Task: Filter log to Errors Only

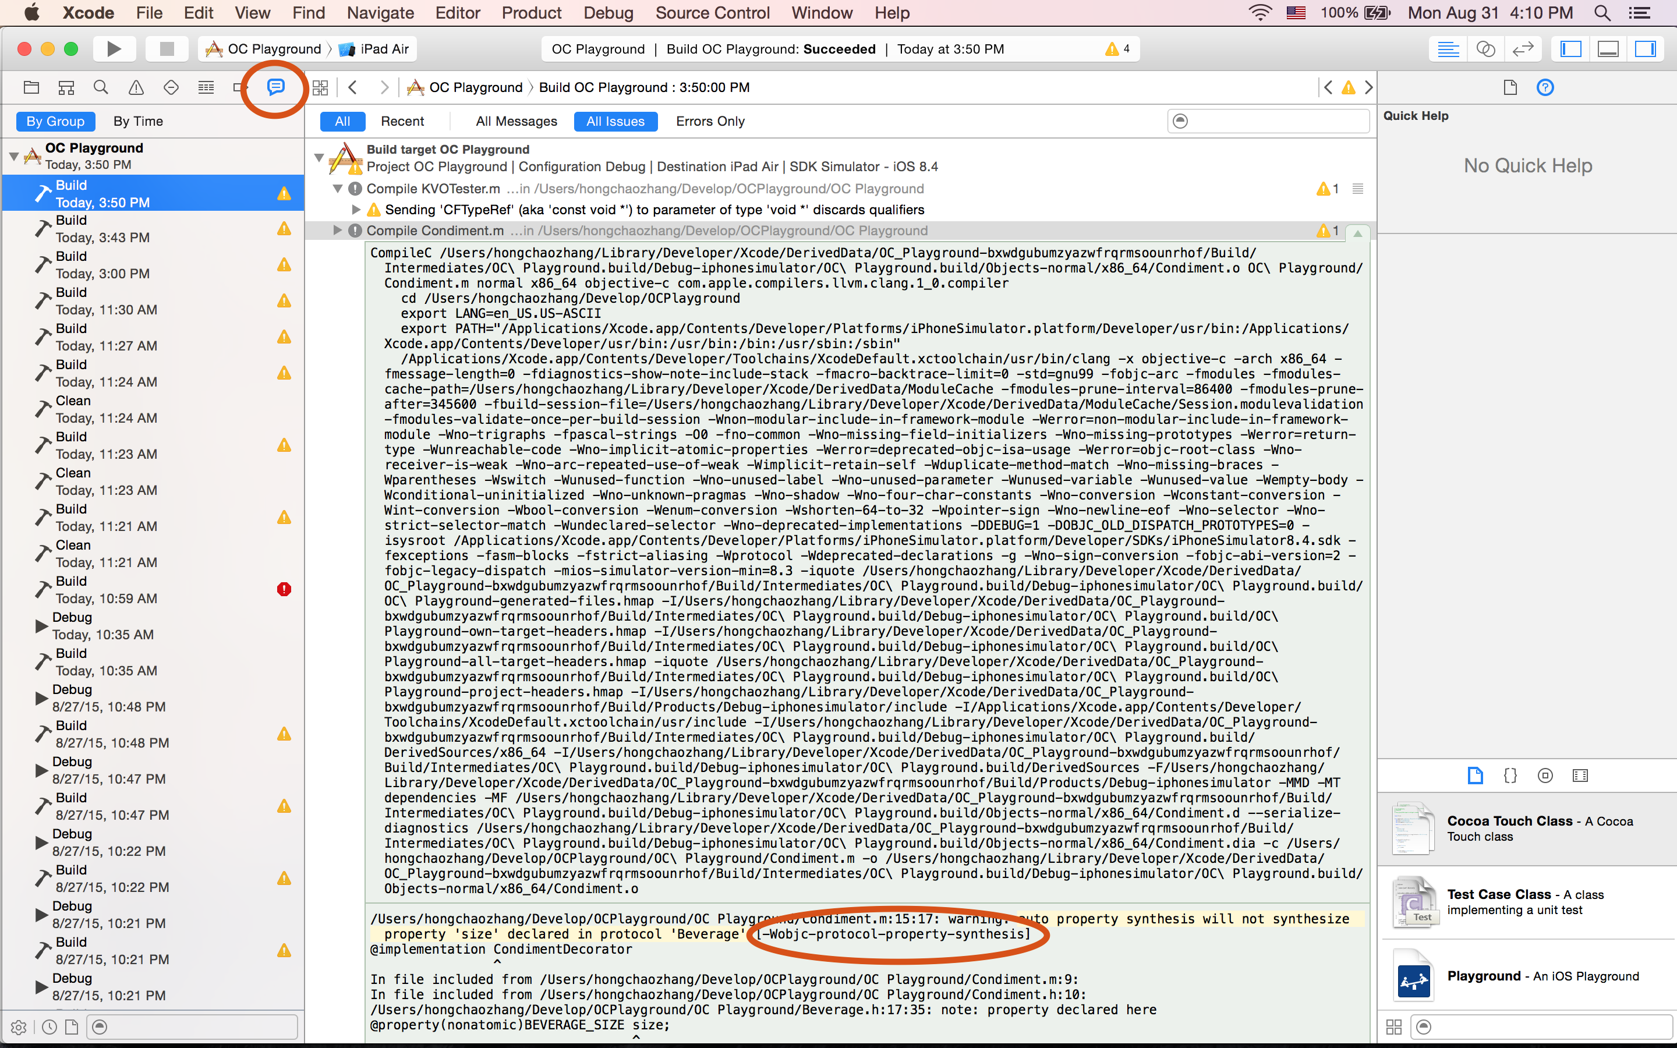Action: coord(710,121)
